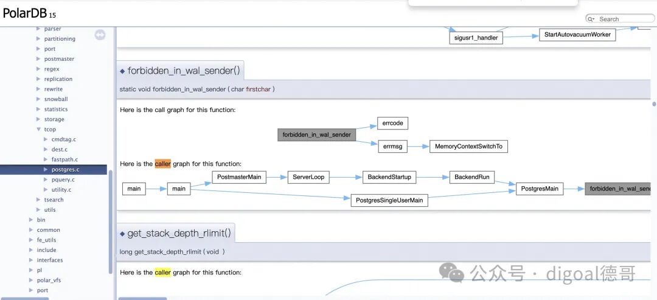Open the interfaces tree item
Viewport: 657px width, 300px height.
click(49, 260)
